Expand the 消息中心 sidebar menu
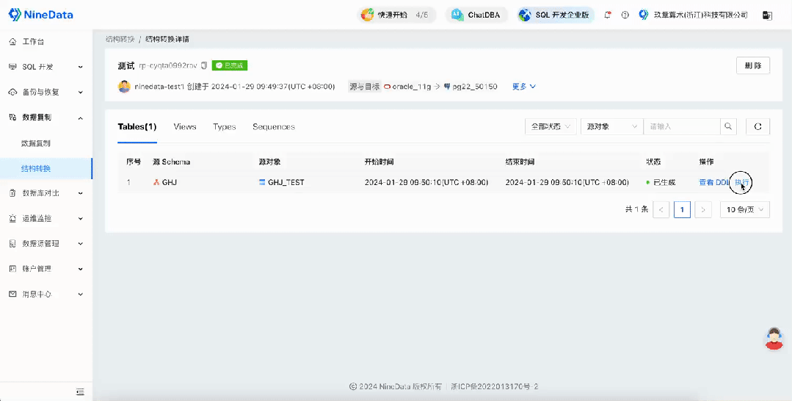Image resolution: width=792 pixels, height=401 pixels. (x=46, y=294)
